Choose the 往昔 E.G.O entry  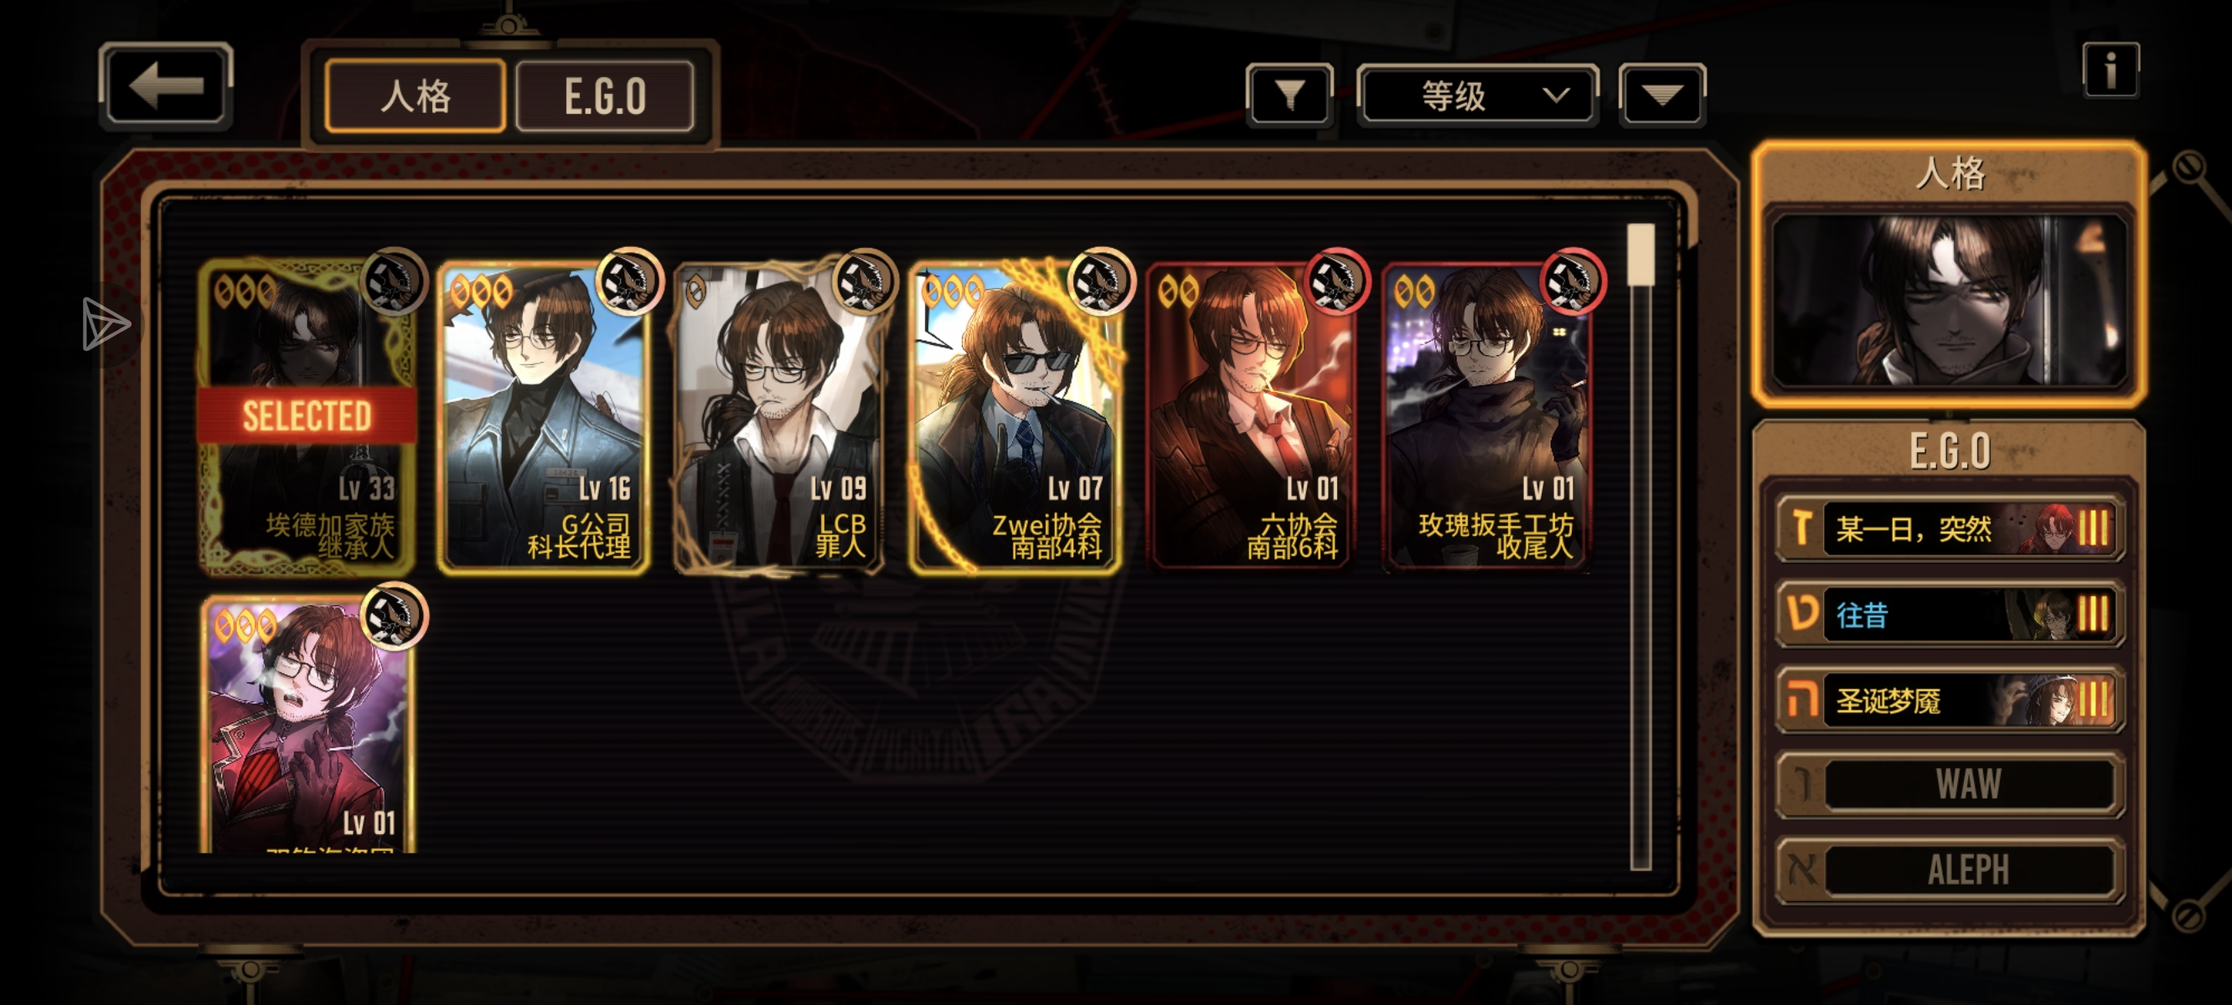point(1950,613)
